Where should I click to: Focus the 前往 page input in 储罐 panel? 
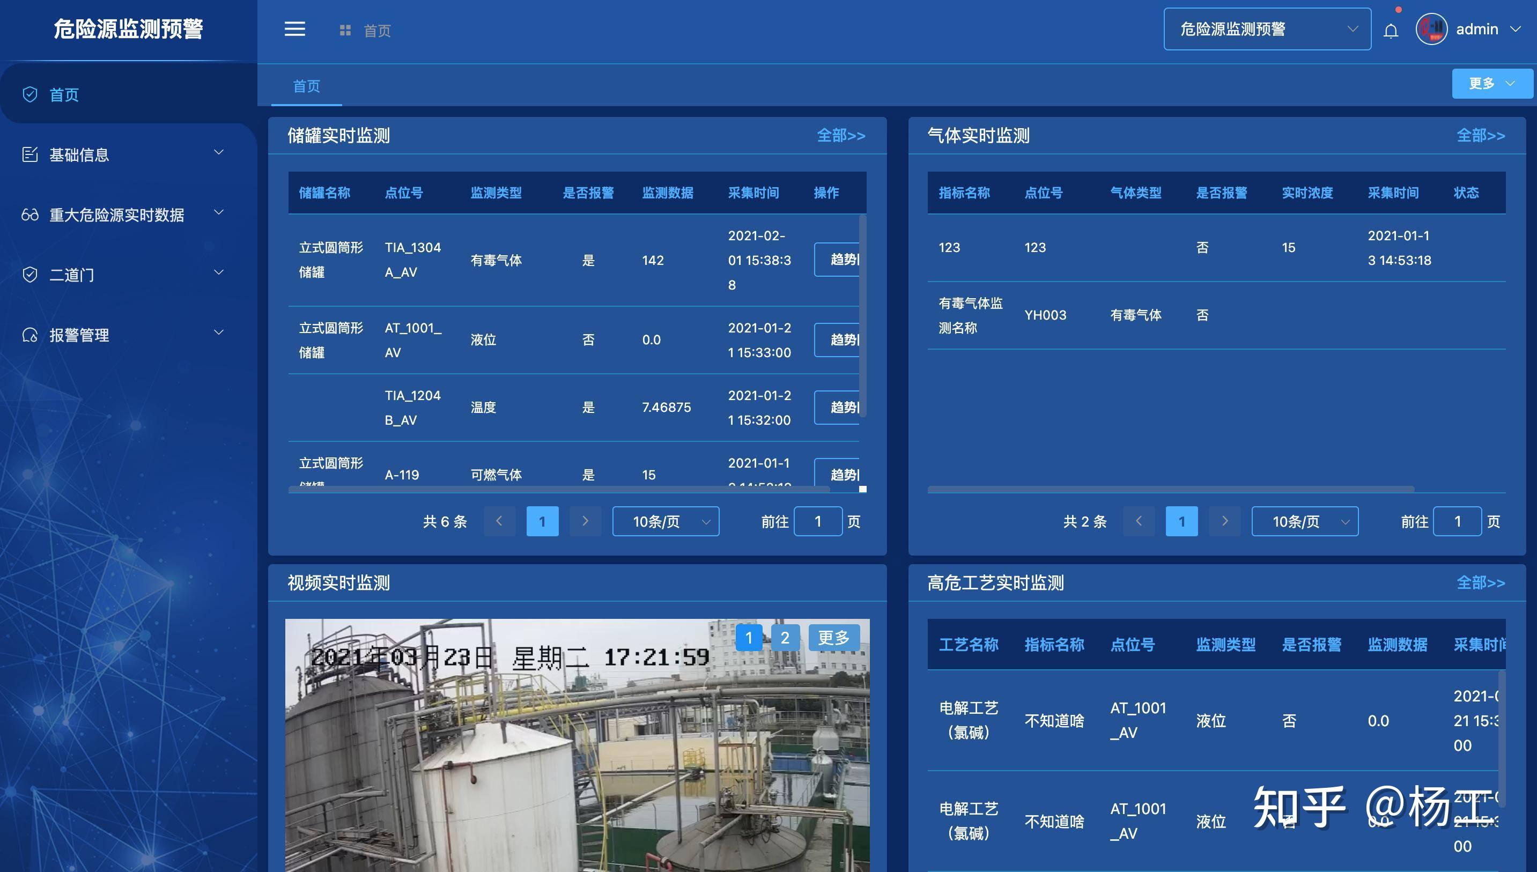pyautogui.click(x=818, y=521)
